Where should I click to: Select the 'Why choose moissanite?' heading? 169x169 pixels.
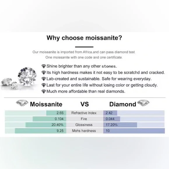coord(84,38)
